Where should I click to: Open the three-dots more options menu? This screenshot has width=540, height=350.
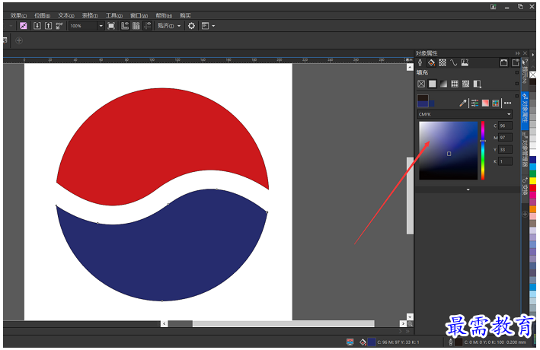click(x=507, y=103)
